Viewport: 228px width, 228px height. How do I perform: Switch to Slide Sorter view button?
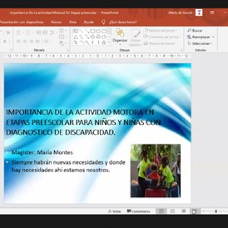[x=173, y=211]
